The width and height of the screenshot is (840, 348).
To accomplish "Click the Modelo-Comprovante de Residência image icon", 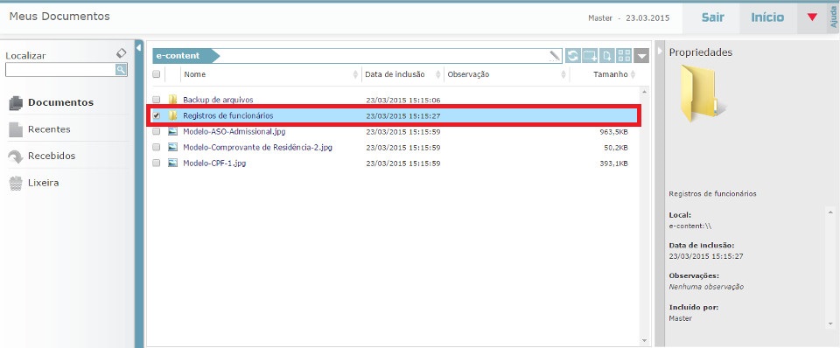I will tap(172, 147).
